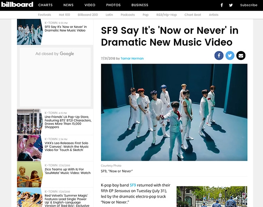Open author Tamar Herman's page

click(132, 58)
